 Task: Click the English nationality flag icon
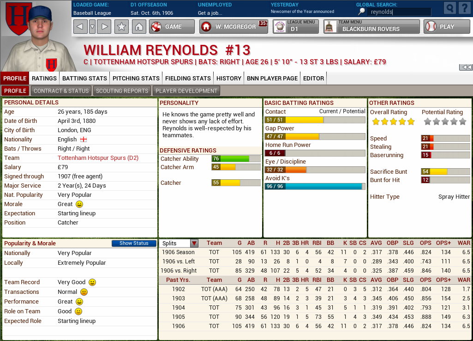pos(84,139)
